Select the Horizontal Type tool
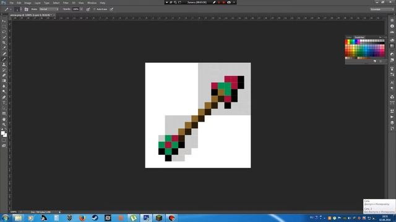This screenshot has width=396, height=222. pos(4,103)
